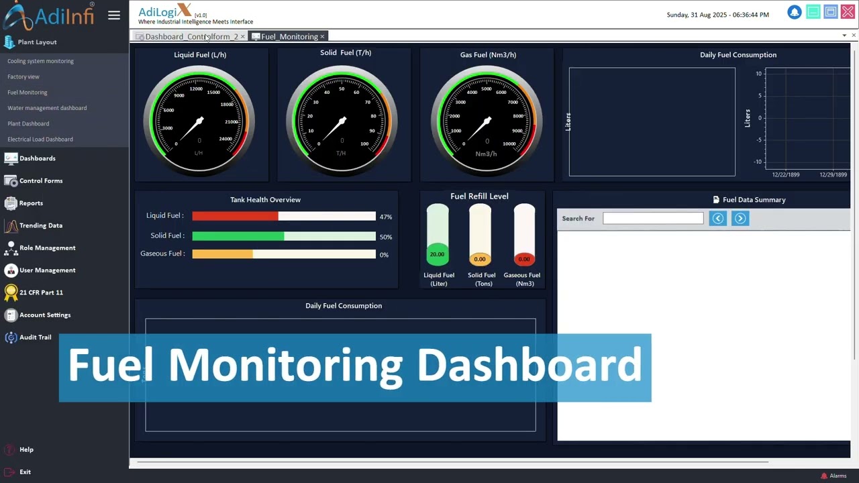Open notifications via the blue bell icon
The width and height of the screenshot is (859, 483).
click(x=795, y=12)
